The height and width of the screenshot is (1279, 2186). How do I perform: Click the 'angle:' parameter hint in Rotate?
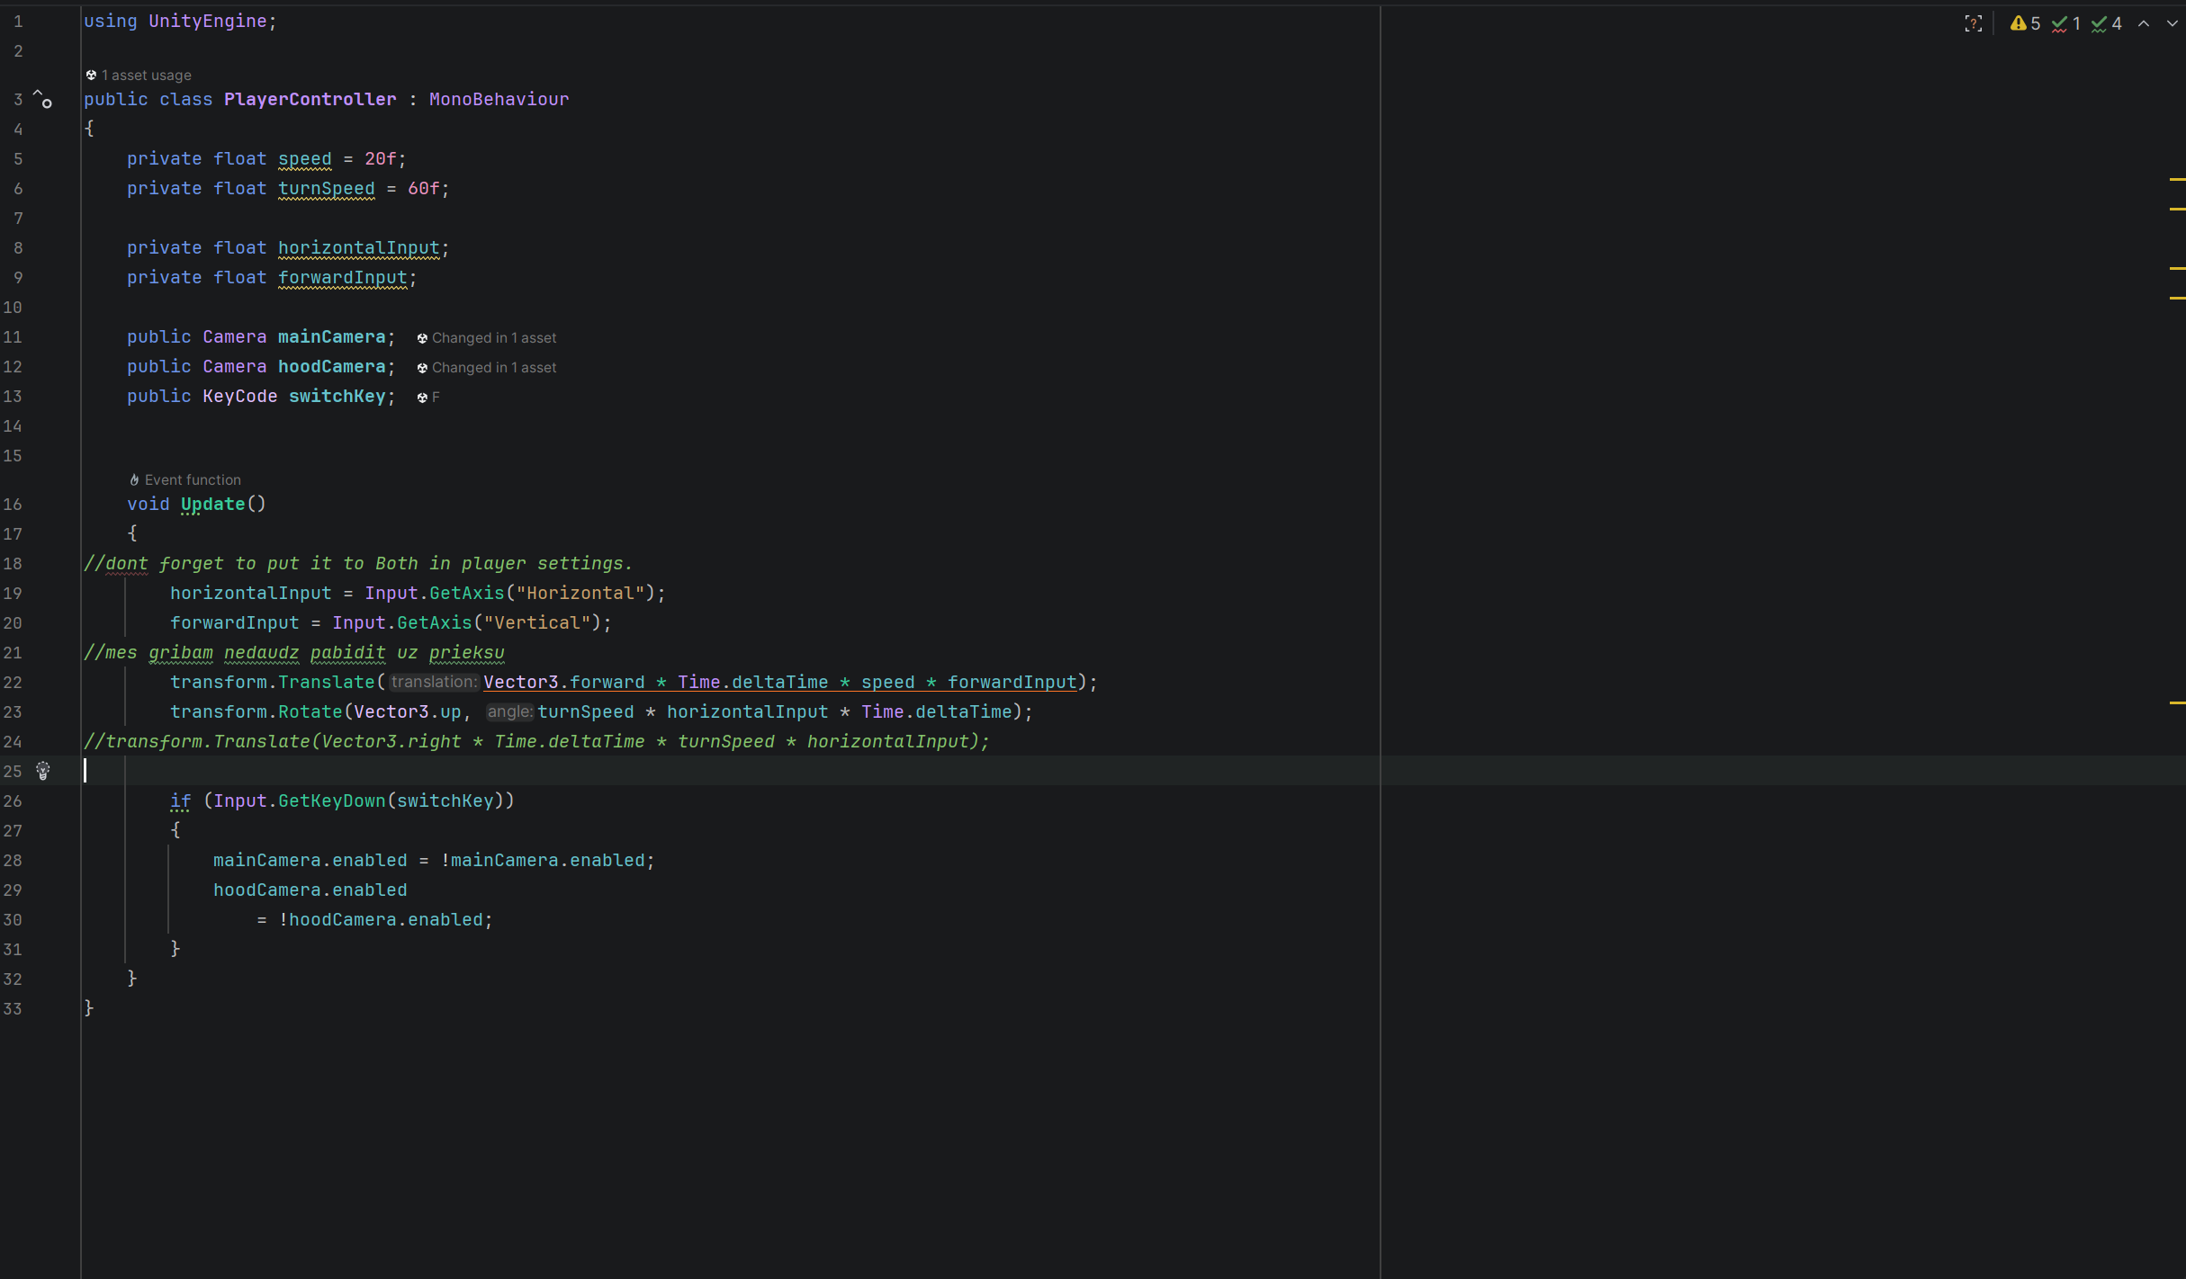pos(509,712)
